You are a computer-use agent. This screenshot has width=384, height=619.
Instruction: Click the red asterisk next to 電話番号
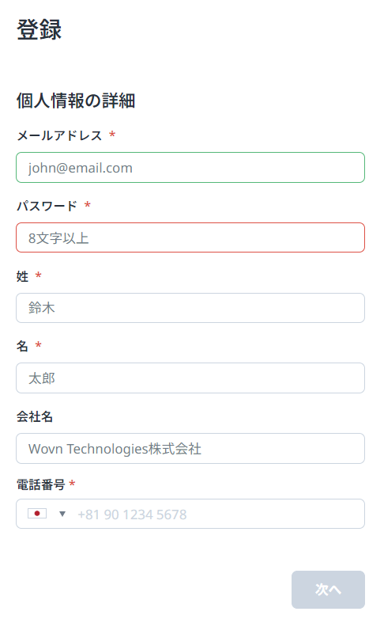[x=72, y=483]
